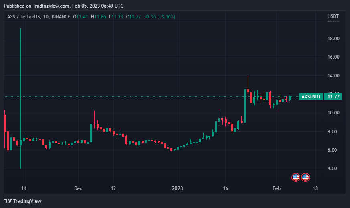Click the 14 date label on time axis
The width and height of the screenshot is (350, 208).
click(24, 188)
